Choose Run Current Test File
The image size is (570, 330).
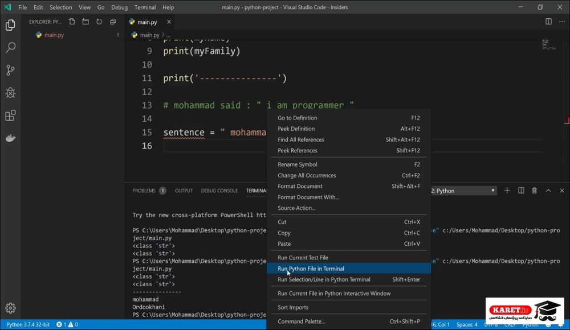[349, 258]
